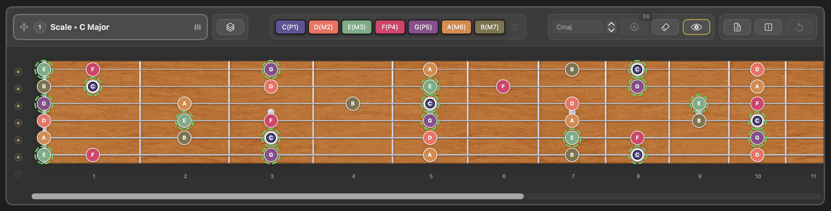Toggle the D string radio indicator
831x211 pixels.
[18, 123]
